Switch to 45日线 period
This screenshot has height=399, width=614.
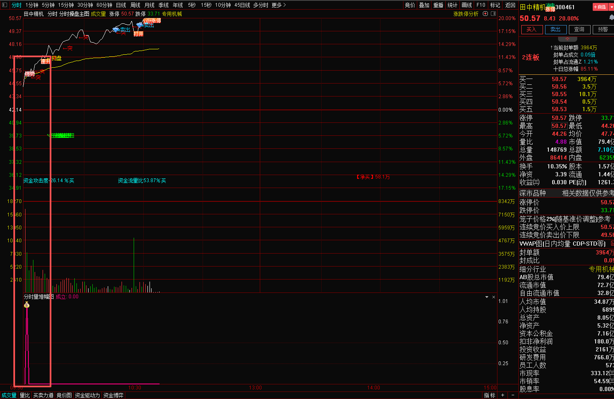[x=242, y=5]
